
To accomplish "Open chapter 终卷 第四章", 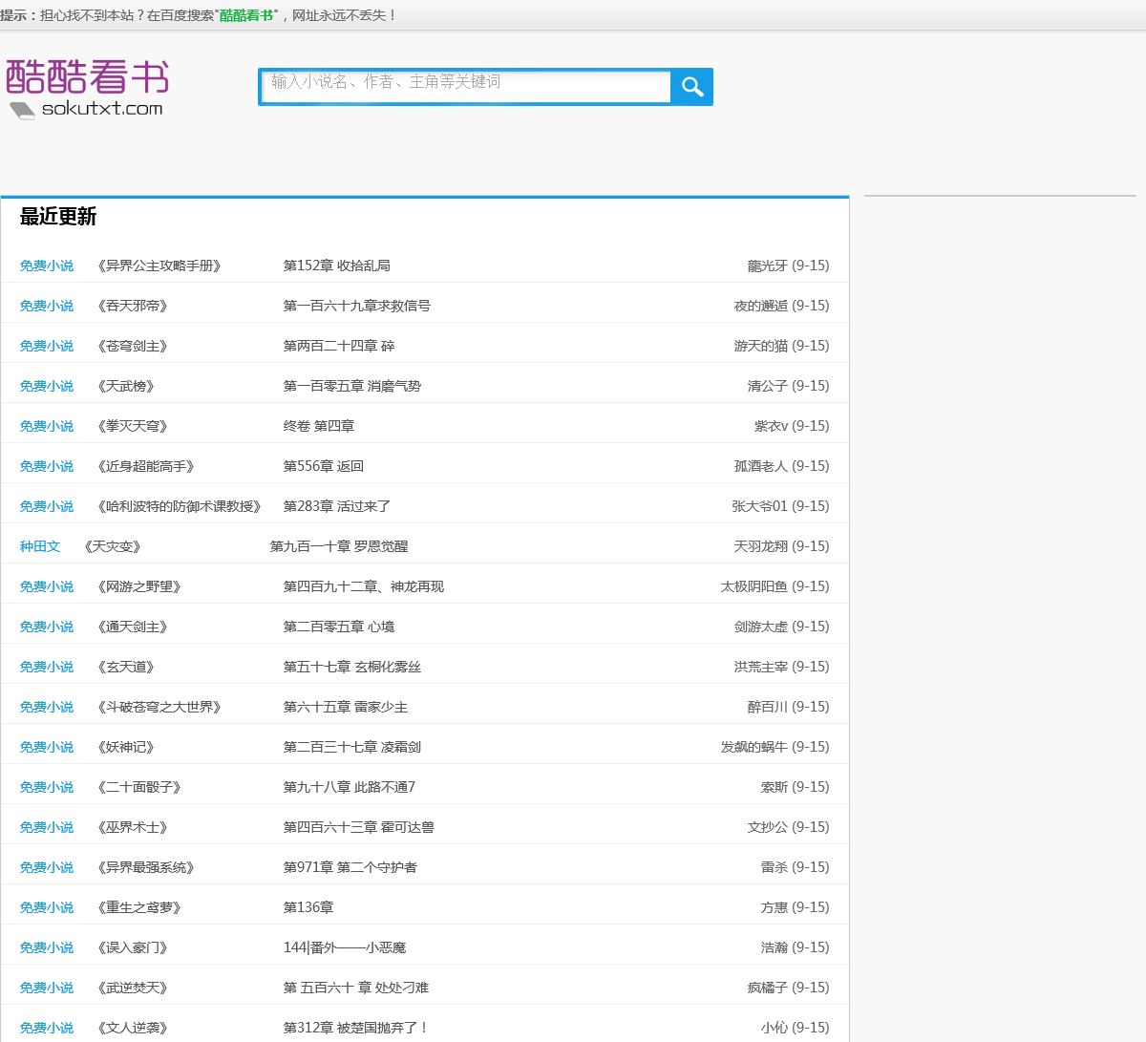I will tap(319, 426).
